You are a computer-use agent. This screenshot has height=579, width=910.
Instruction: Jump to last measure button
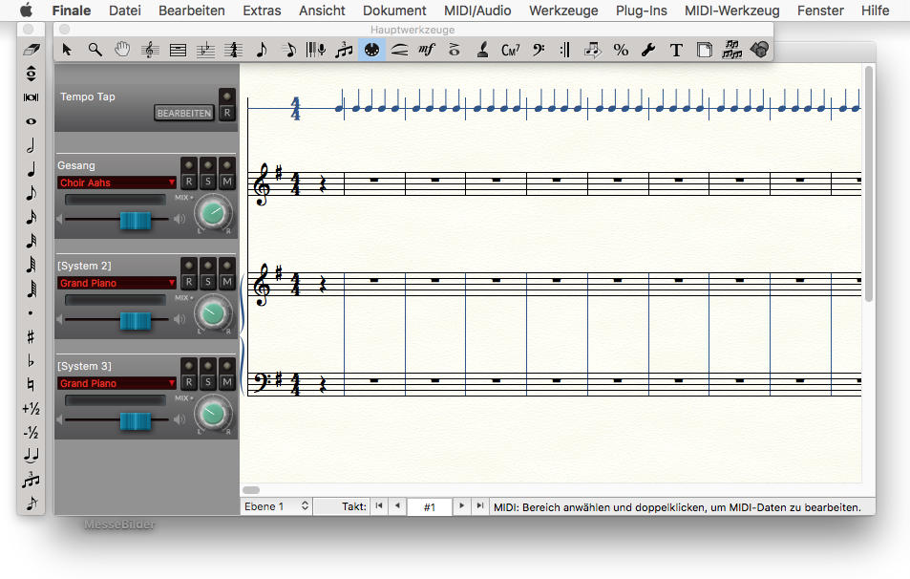480,505
